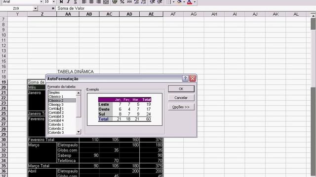Screen dimensions: 316x177
Task: Apply currency style to cells
Action: (115, 2)
